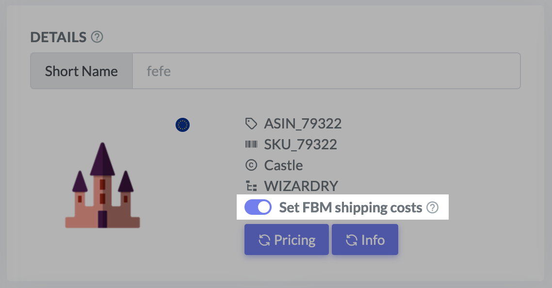Open help tooltip for FBM shipping costs
Image resolution: width=552 pixels, height=288 pixels.
point(432,208)
